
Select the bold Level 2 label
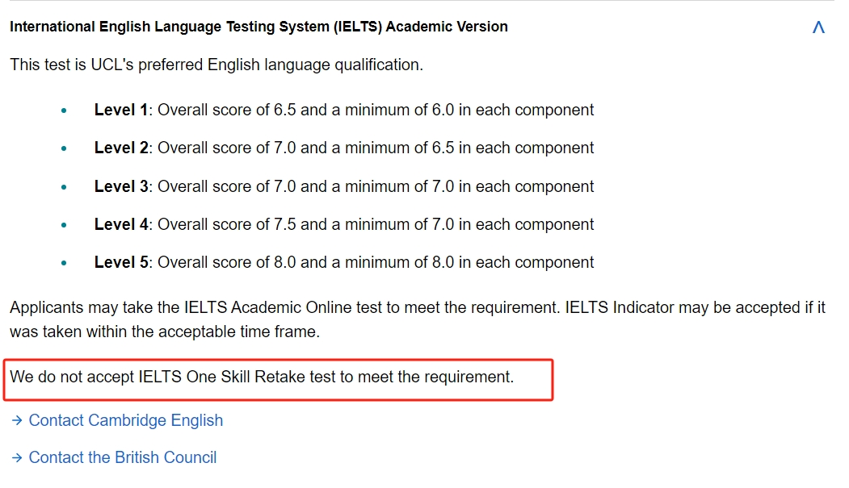pyautogui.click(x=121, y=148)
